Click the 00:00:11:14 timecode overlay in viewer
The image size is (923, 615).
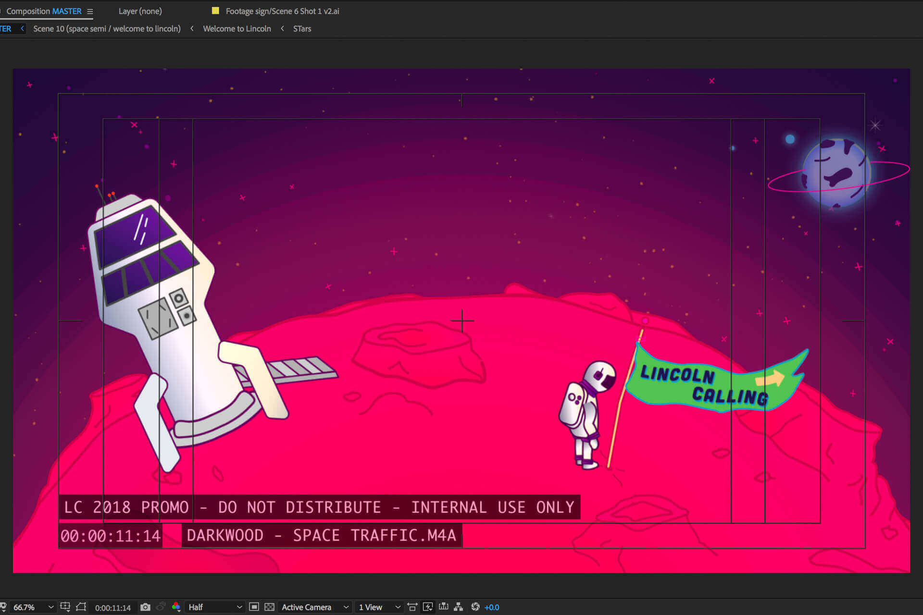pos(111,536)
